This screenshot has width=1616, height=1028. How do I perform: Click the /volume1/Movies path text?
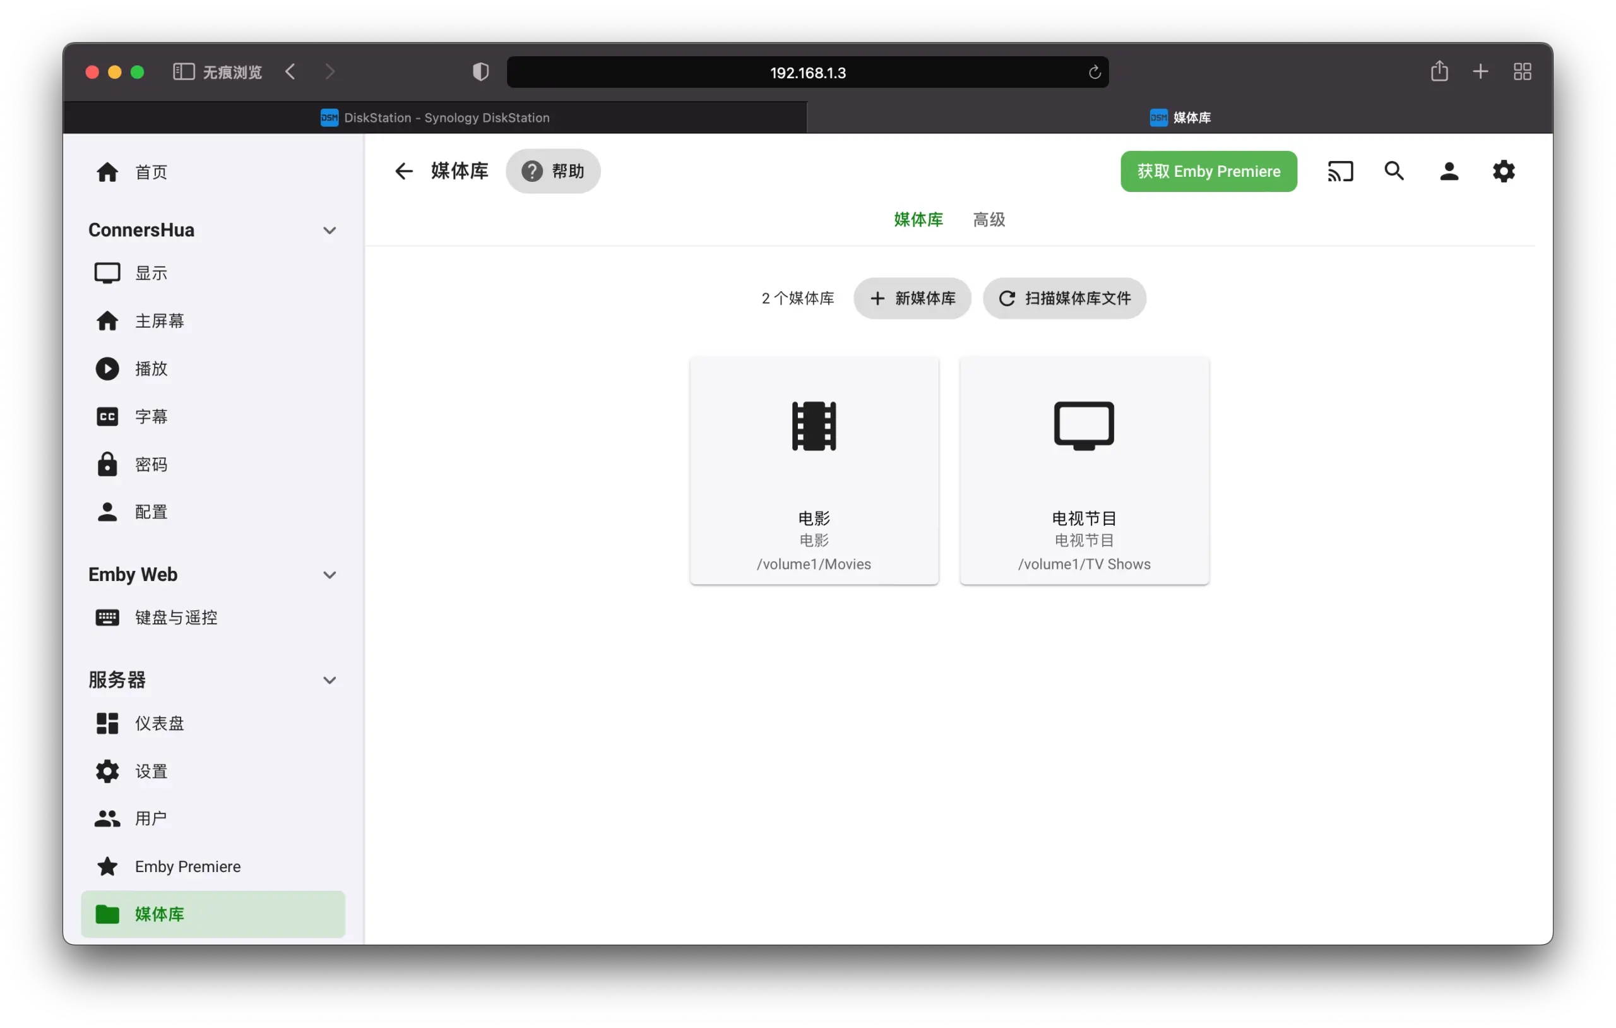(x=814, y=564)
